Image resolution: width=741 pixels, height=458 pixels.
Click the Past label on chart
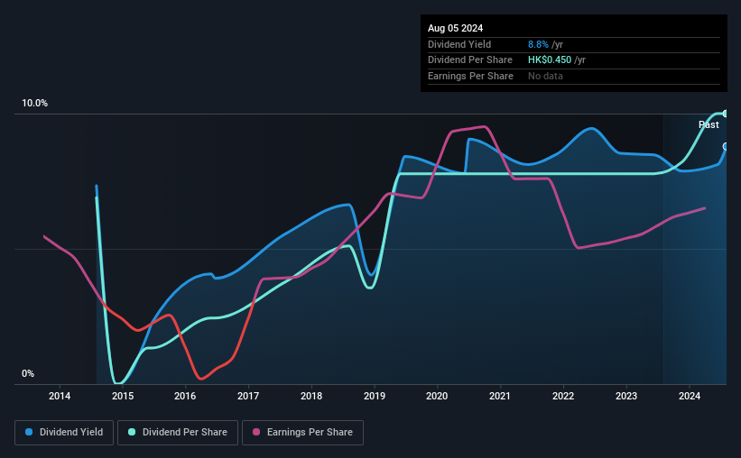tap(709, 124)
